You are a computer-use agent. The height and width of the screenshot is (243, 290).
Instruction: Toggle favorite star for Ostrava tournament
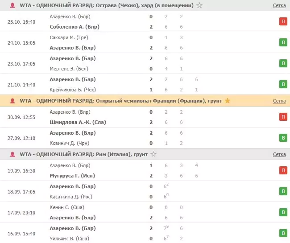[199, 5]
